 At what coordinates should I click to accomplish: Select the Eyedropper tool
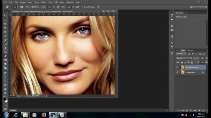point(5,36)
